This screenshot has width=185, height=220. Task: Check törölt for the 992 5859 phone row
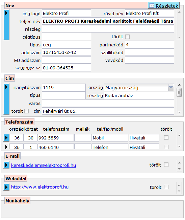coord(166,138)
